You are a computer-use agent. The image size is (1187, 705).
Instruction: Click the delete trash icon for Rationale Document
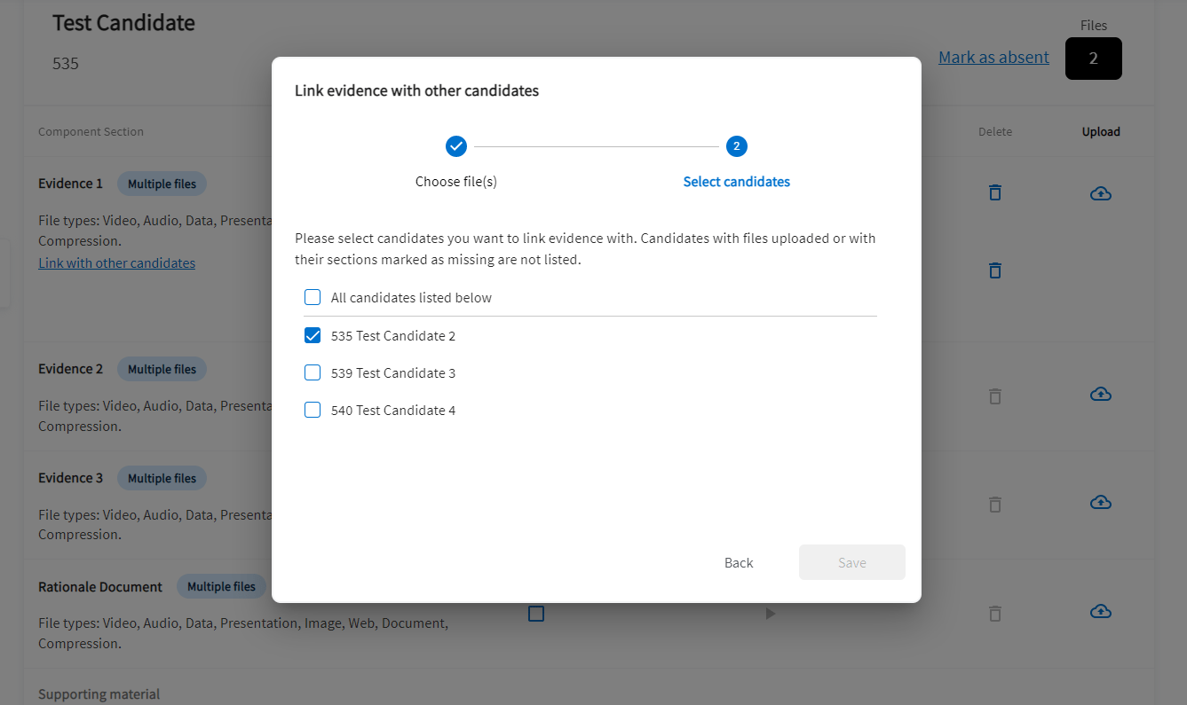point(994,613)
